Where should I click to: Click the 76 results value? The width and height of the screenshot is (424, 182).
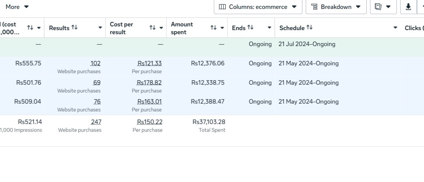[x=97, y=102]
